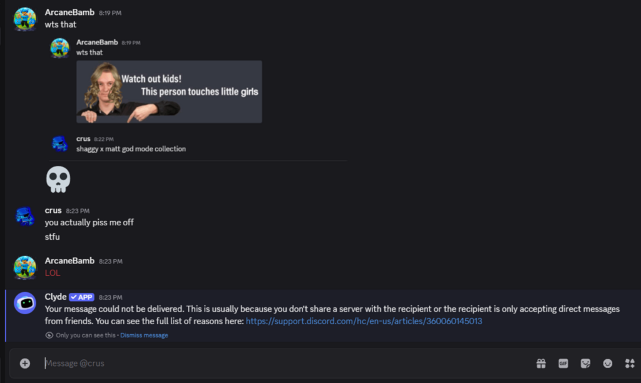Open the support.discord.com article link
641x383 pixels.
tap(364, 321)
